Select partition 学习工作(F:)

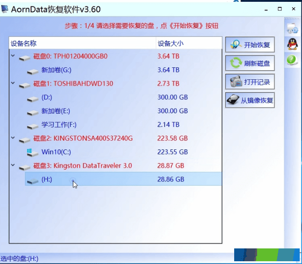click(59, 125)
